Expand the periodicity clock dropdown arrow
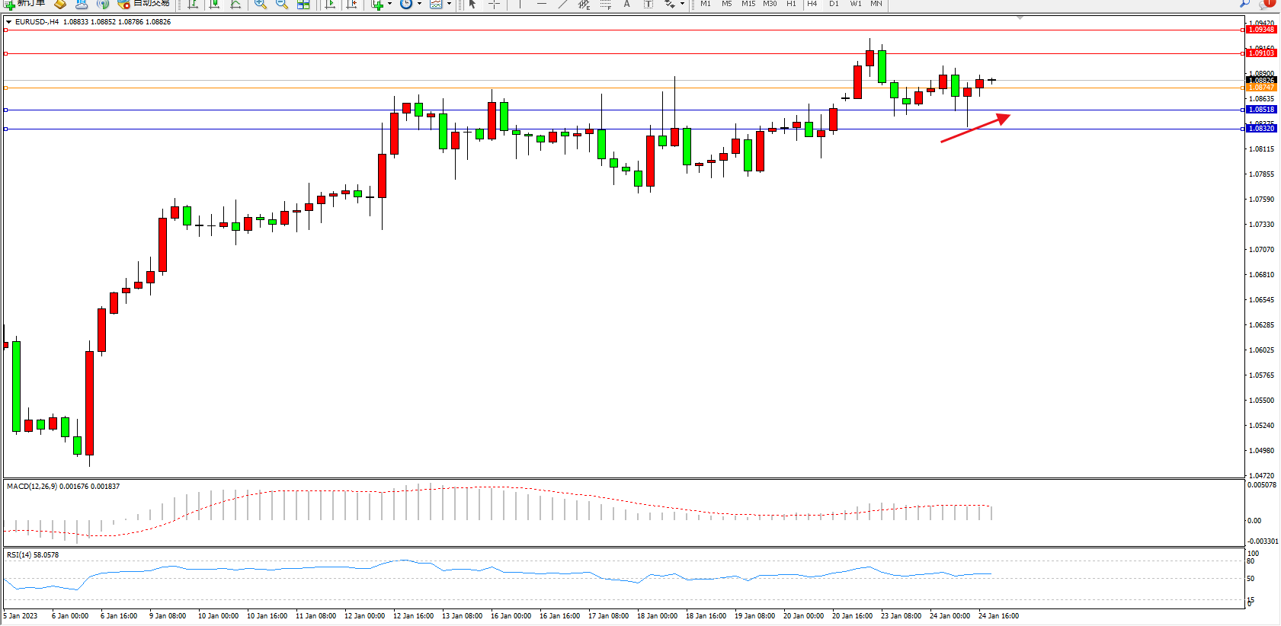The image size is (1281, 626). pos(419,4)
